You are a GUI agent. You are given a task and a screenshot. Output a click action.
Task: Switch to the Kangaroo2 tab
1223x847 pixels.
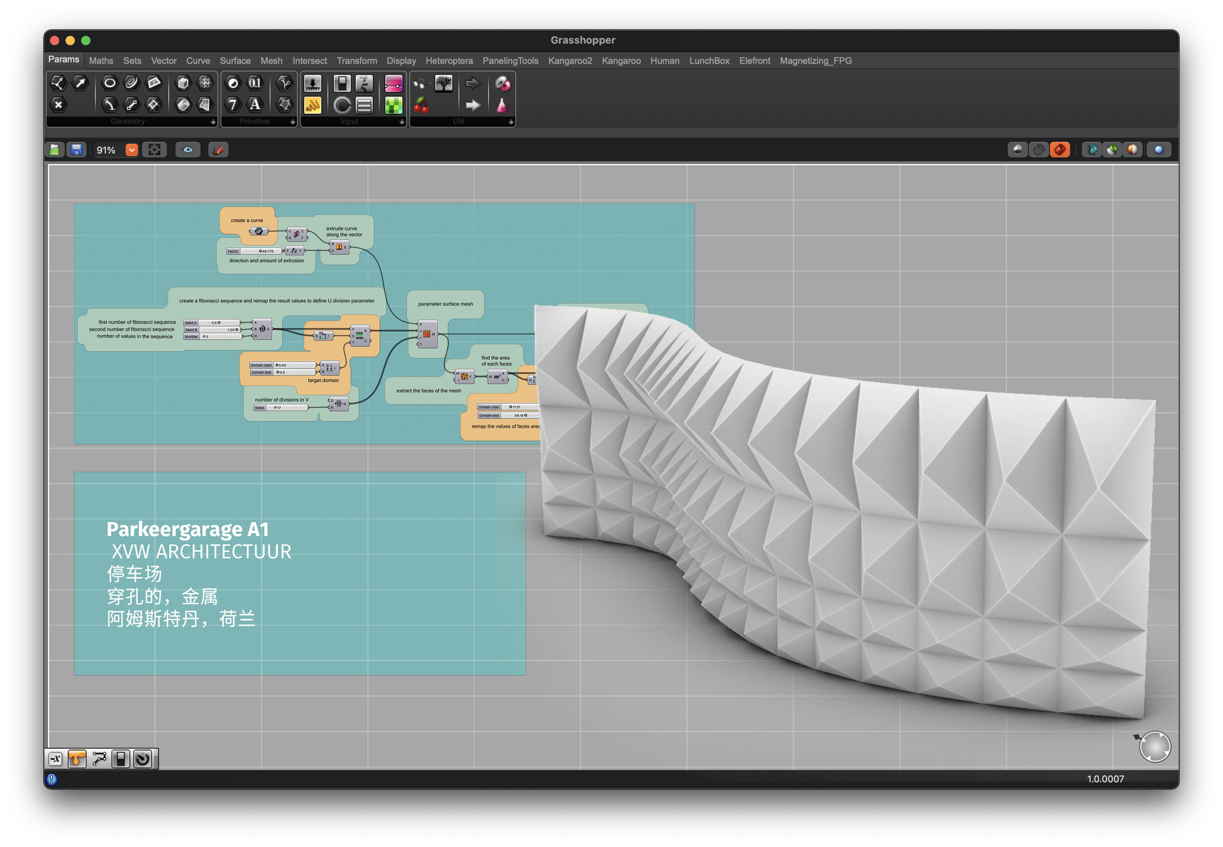569,60
